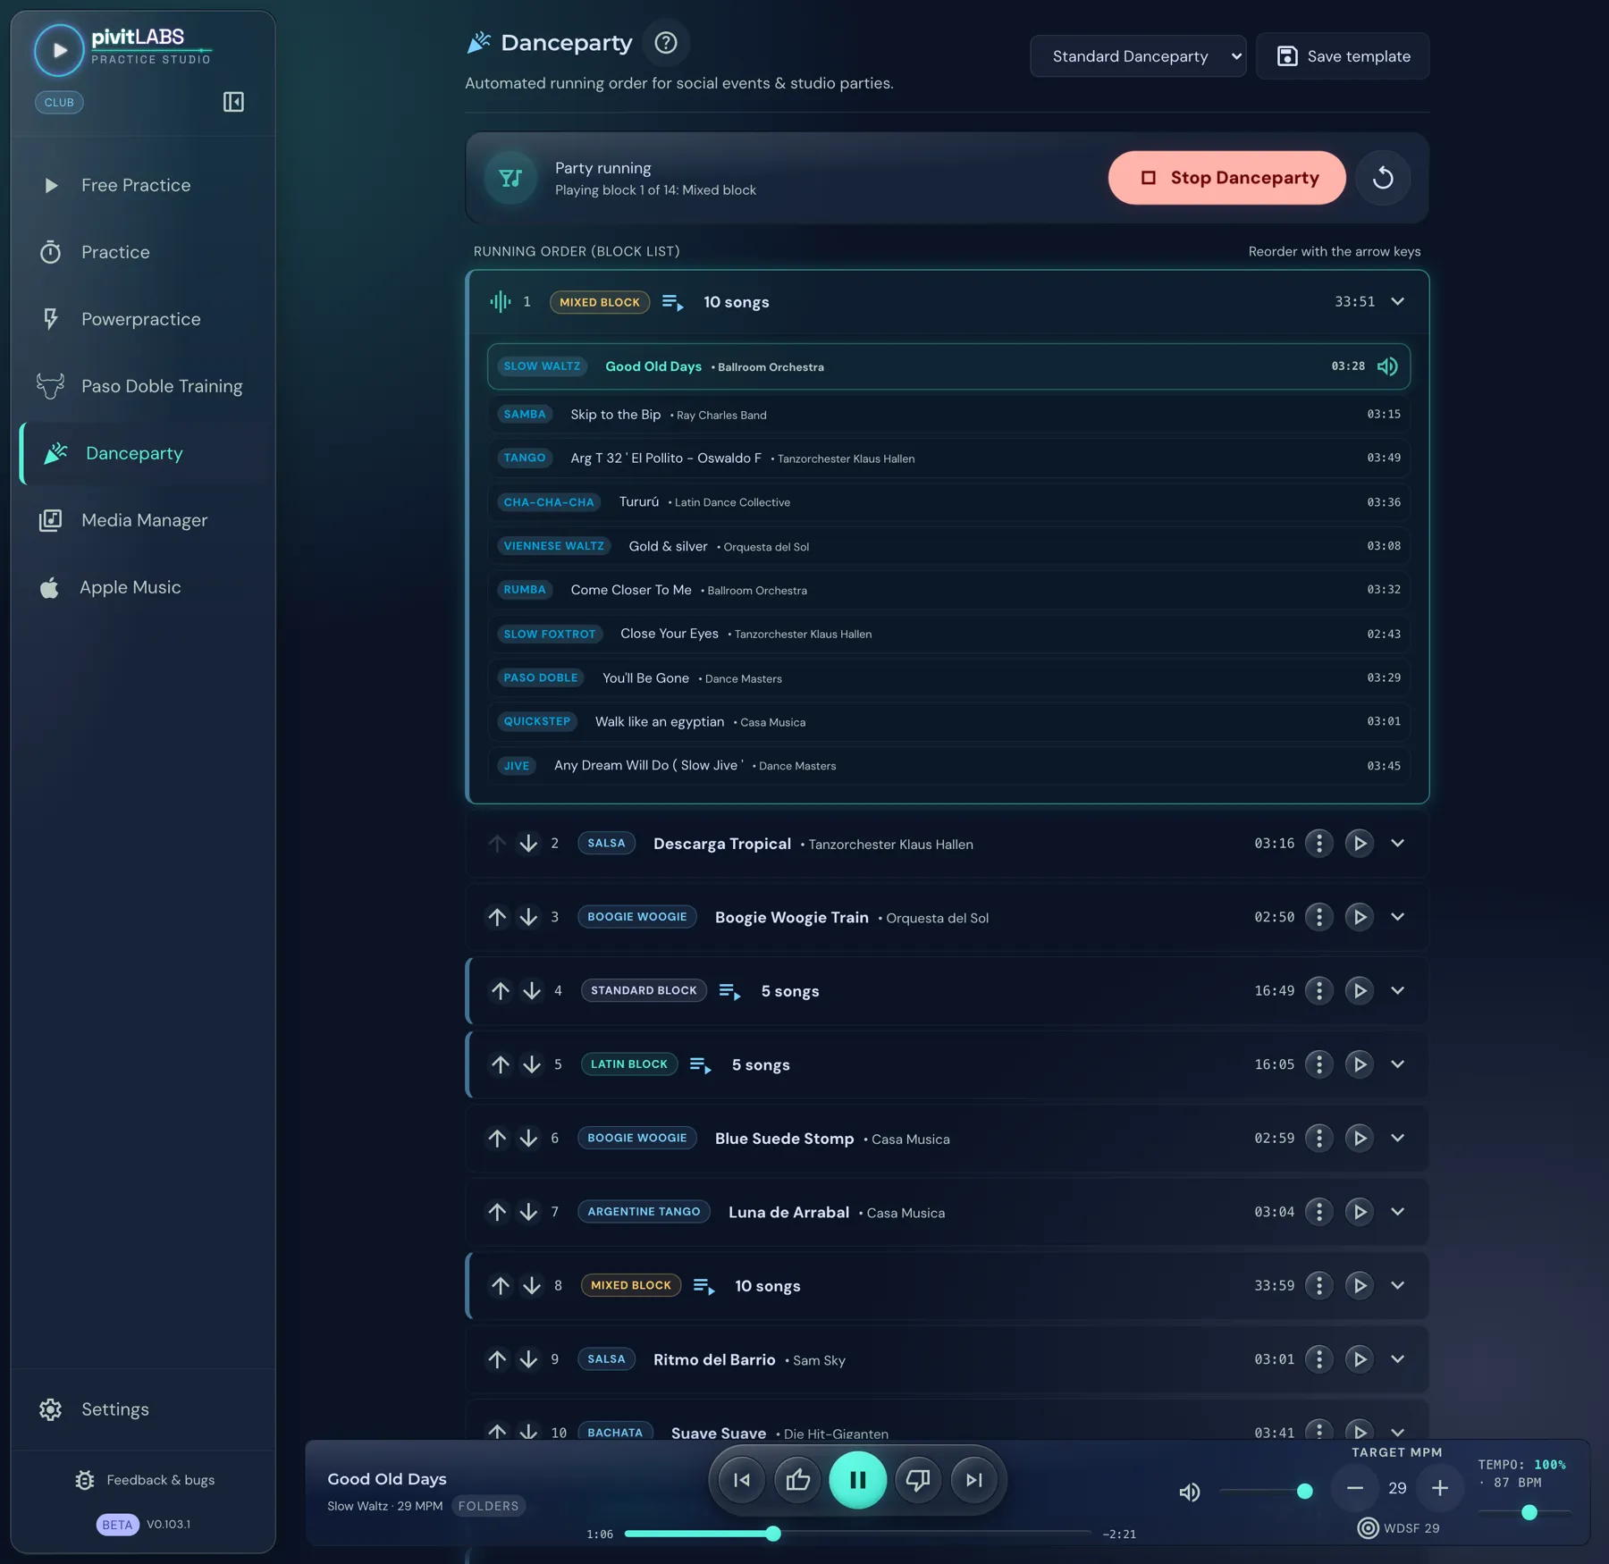
Task: Click the reset party circular arrow icon
Action: click(x=1383, y=178)
